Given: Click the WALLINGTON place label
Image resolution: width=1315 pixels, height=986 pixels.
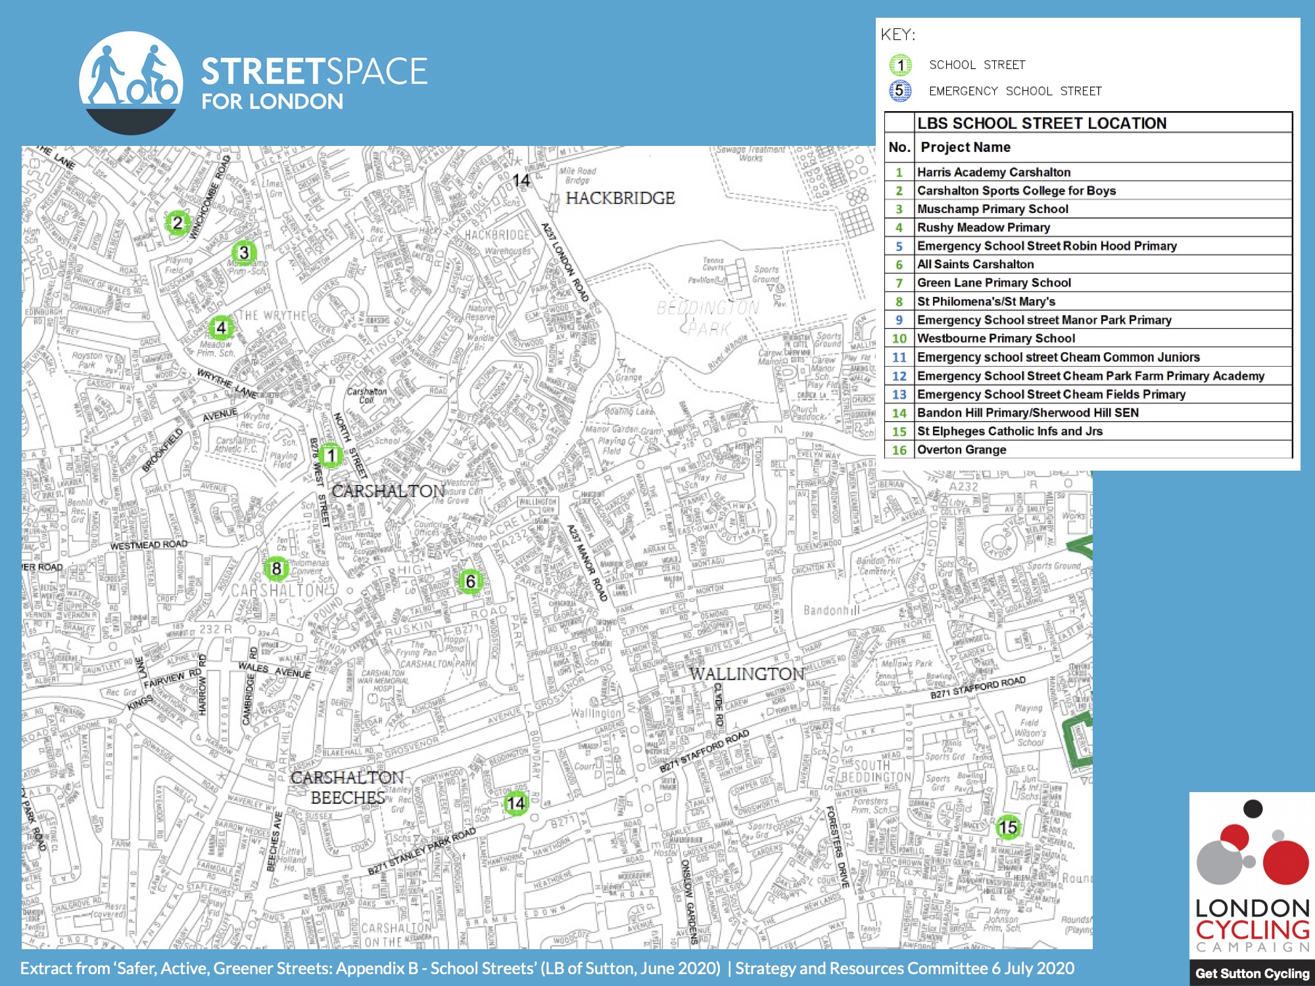Looking at the screenshot, I should 747,674.
